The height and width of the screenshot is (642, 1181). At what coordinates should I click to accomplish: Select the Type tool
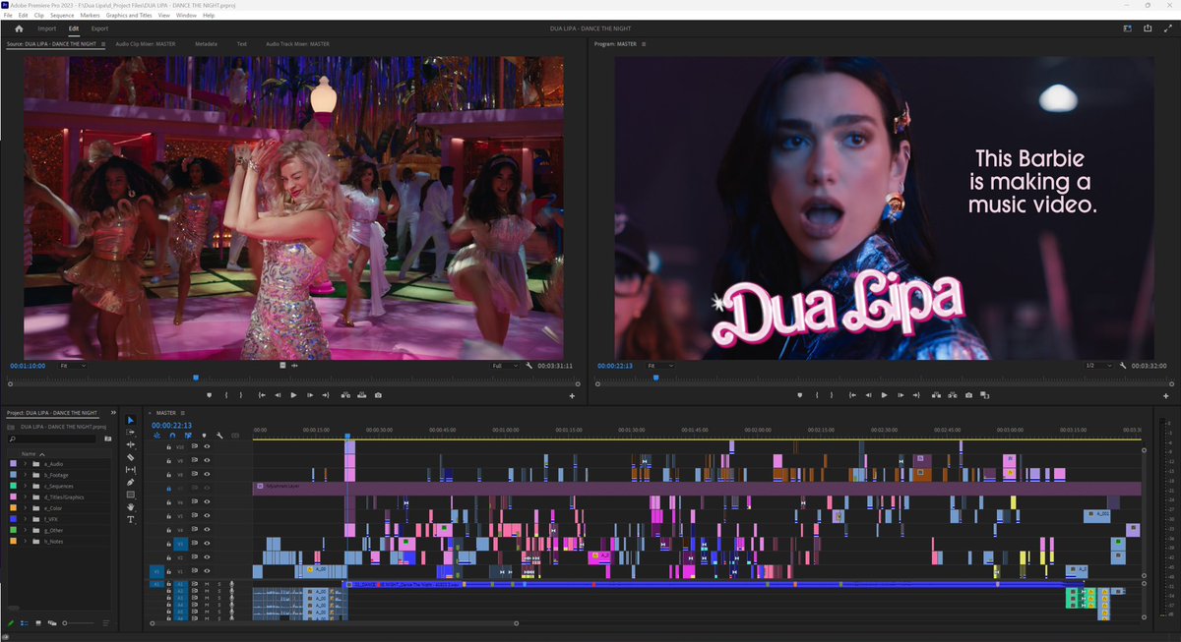(x=131, y=519)
